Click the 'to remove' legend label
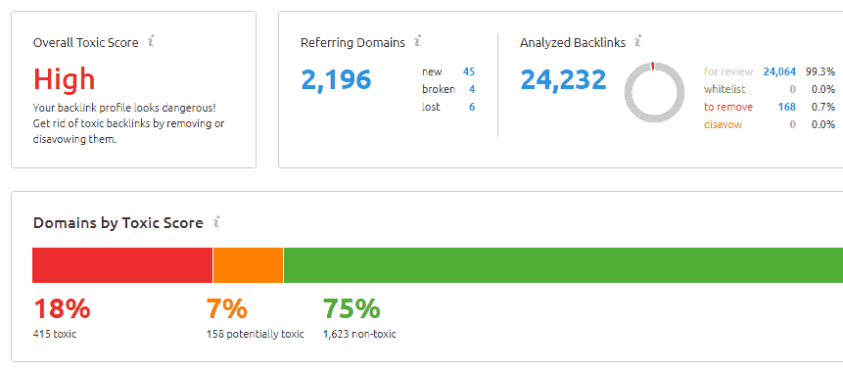 (x=728, y=107)
